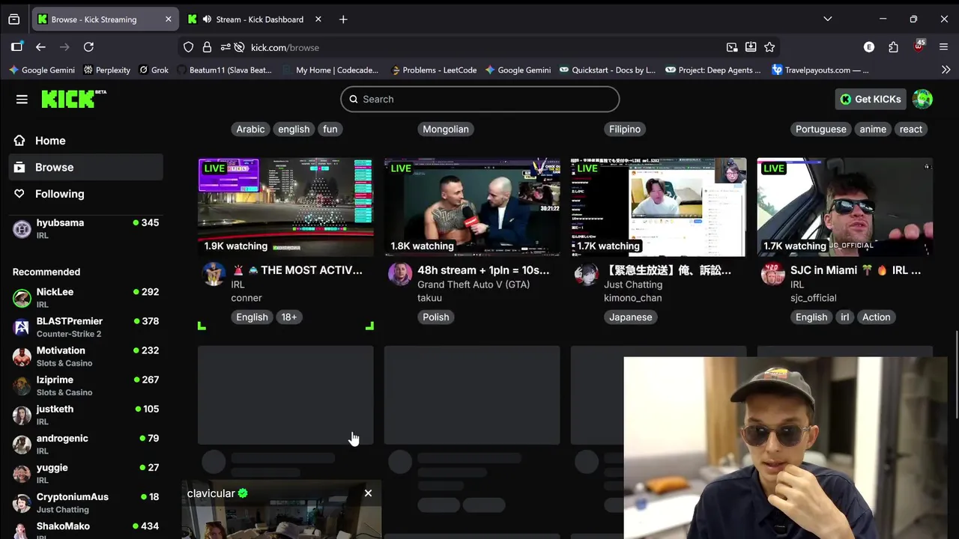This screenshot has height=539, width=959.
Task: Open CryptoniumAus recommended channel
Action: coord(85,502)
